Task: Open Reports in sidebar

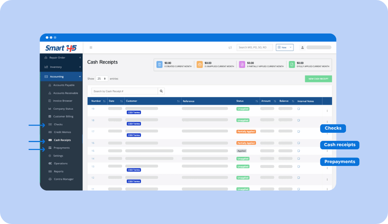Action: 58,172
